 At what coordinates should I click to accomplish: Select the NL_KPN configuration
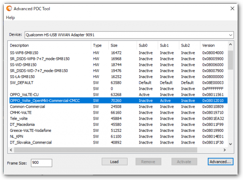118,136
